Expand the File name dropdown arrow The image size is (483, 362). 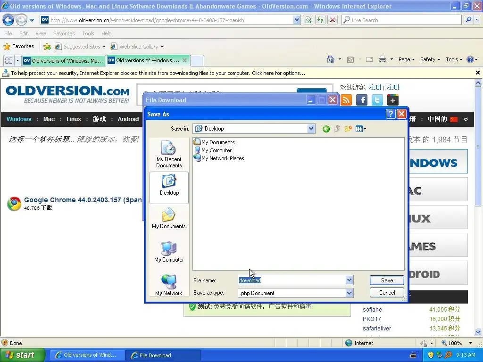click(349, 280)
